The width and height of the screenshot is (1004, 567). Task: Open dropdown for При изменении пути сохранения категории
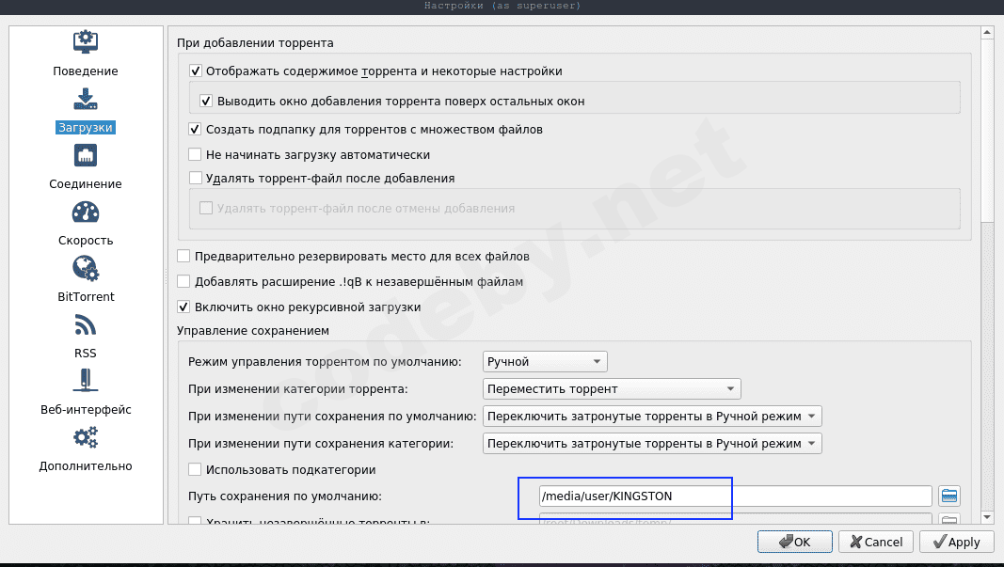652,443
